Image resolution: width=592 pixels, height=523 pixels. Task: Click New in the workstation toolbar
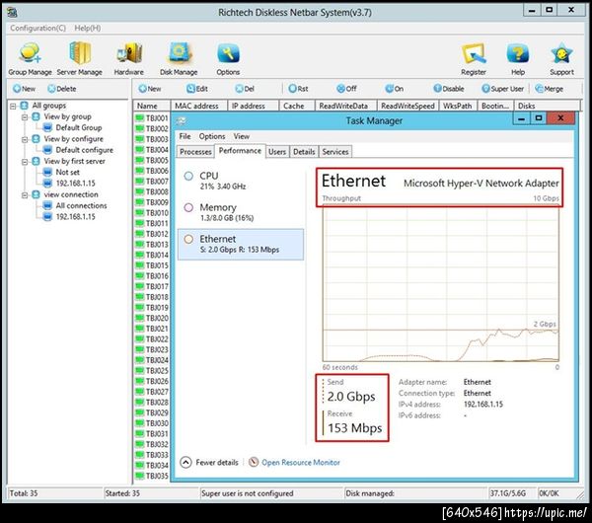point(150,89)
